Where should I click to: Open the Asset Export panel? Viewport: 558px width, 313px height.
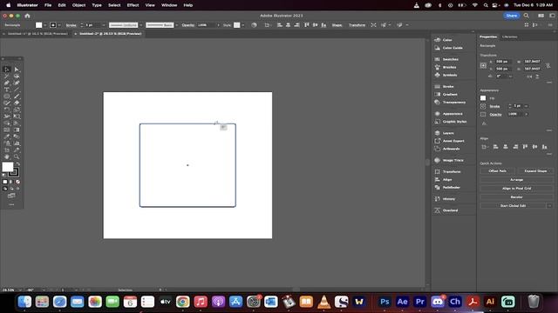[453, 141]
